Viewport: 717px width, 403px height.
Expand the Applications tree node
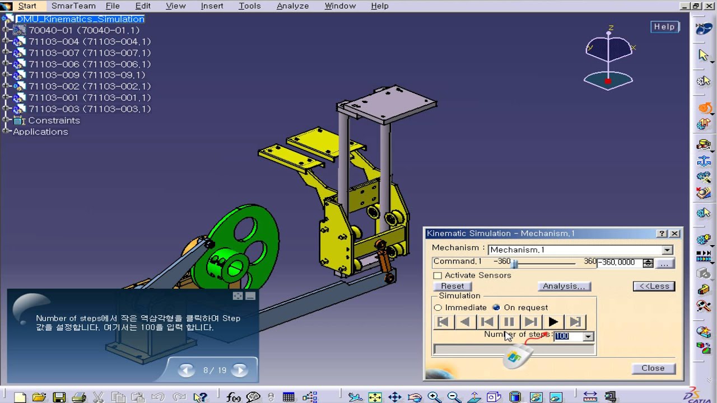(x=6, y=132)
